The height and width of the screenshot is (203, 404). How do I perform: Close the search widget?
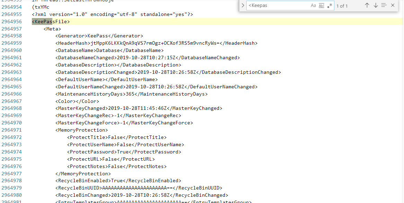393,6
